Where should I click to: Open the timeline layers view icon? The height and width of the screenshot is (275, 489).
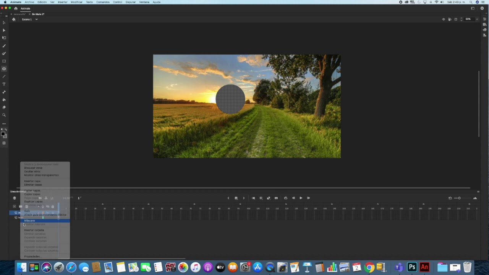coord(15,198)
